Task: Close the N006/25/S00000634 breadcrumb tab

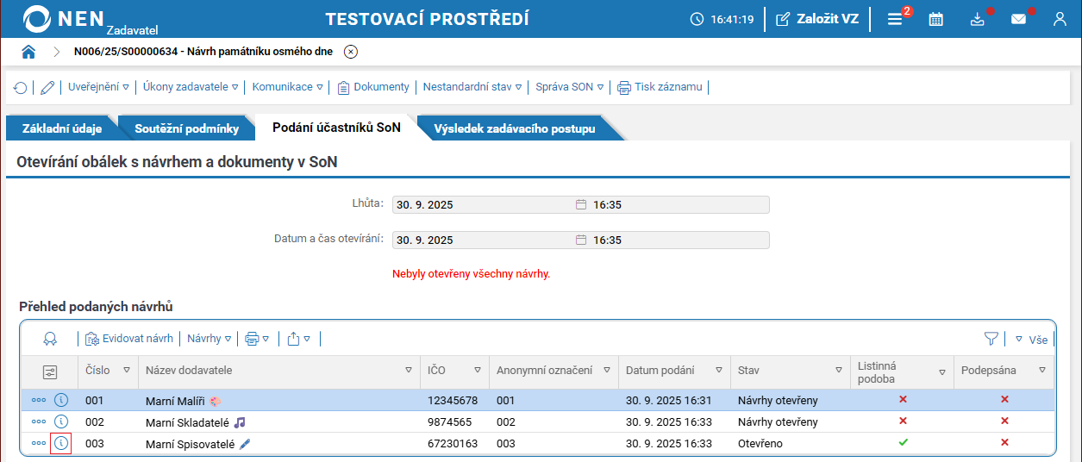Action: (351, 52)
